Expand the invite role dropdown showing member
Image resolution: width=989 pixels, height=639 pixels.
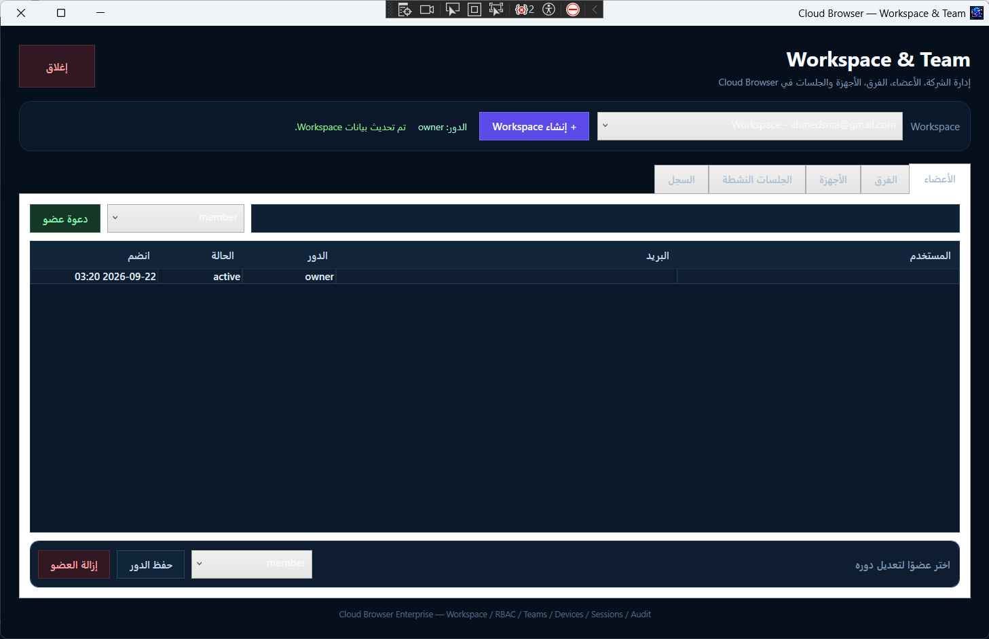click(x=176, y=218)
